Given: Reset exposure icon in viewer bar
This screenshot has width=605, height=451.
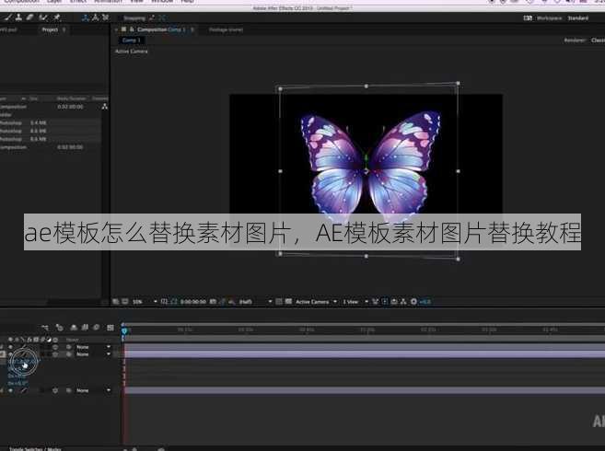Looking at the screenshot, I should [413, 302].
